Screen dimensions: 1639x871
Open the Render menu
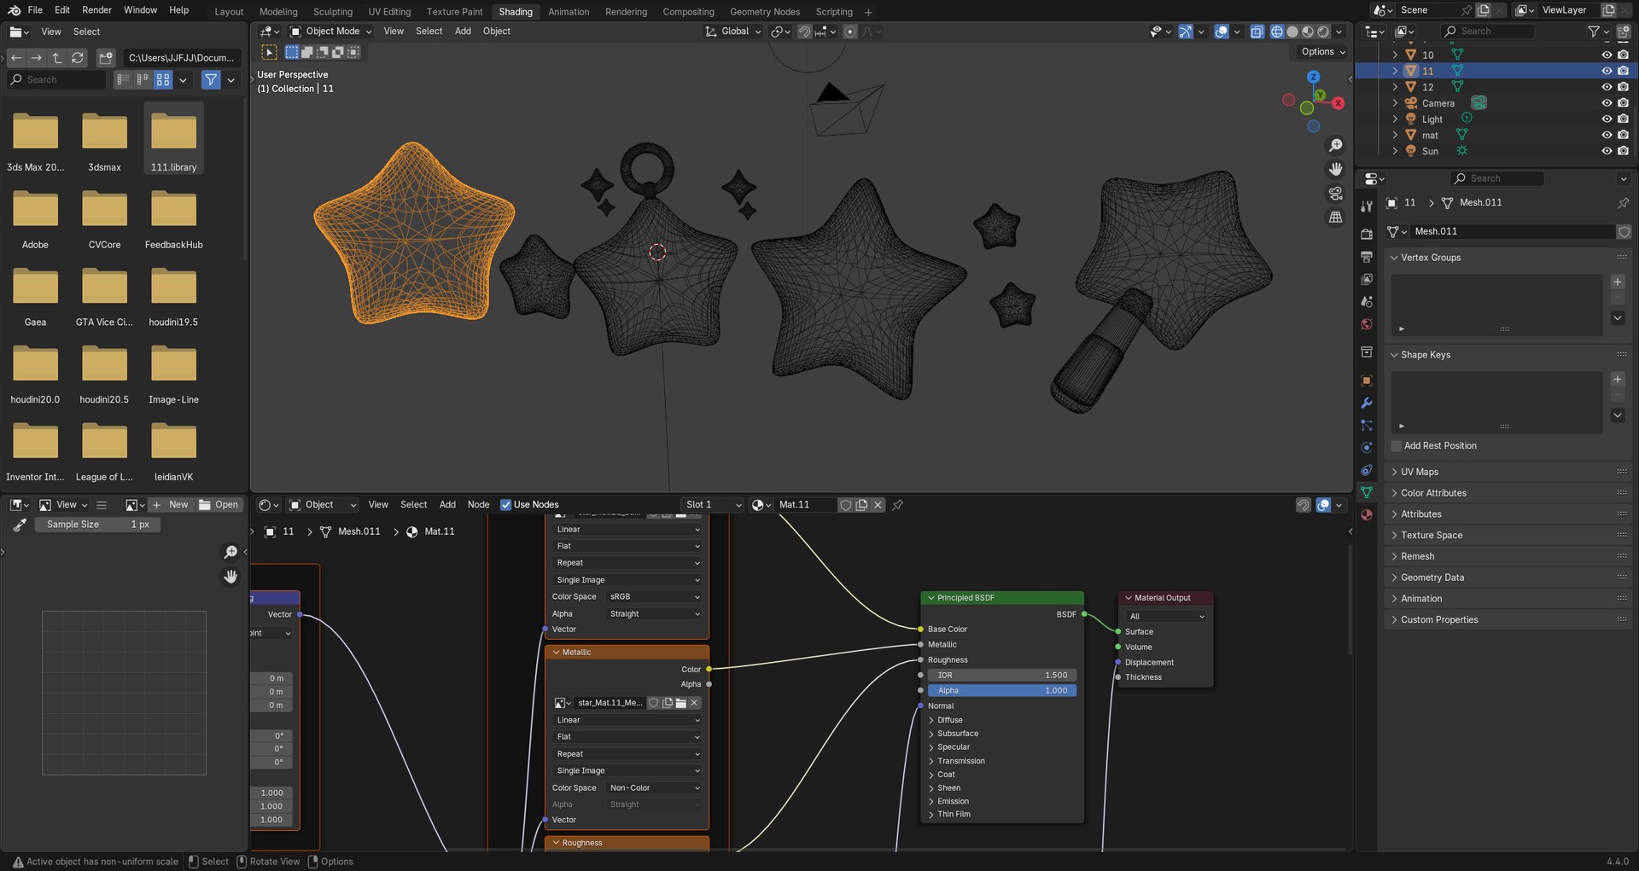[x=96, y=10]
